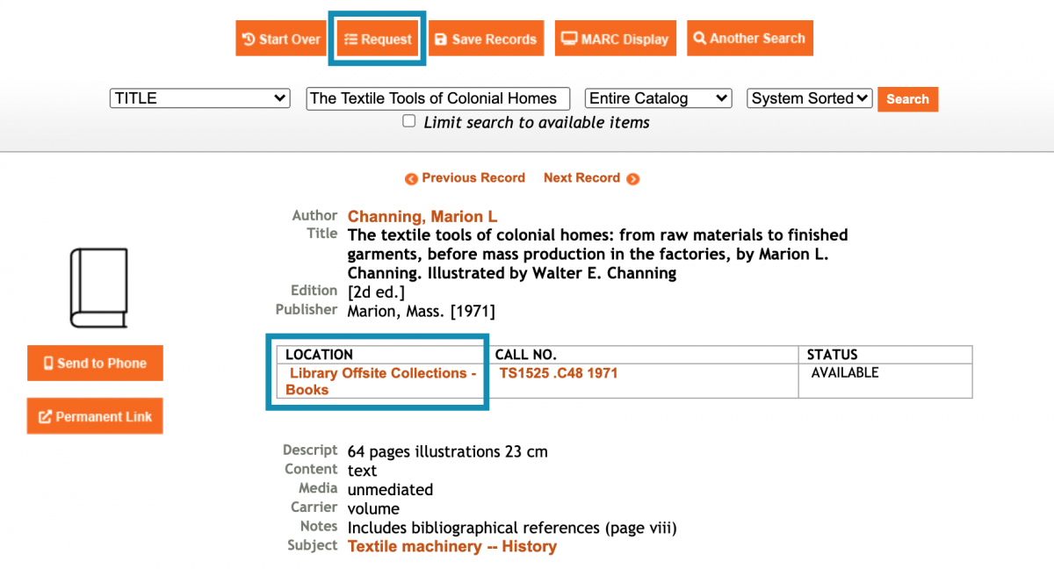Open author link Channing, Marion L
1054x569 pixels.
pos(422,216)
